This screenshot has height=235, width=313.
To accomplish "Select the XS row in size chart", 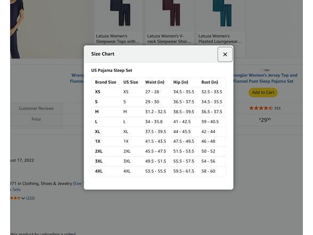I will [159, 92].
